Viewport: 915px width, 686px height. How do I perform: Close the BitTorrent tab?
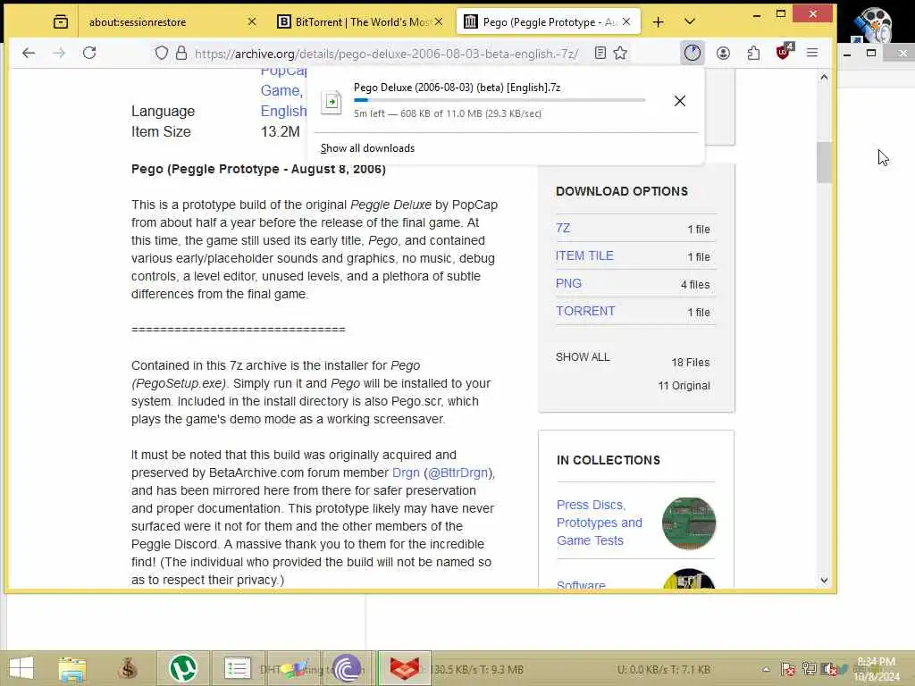pyautogui.click(x=439, y=21)
